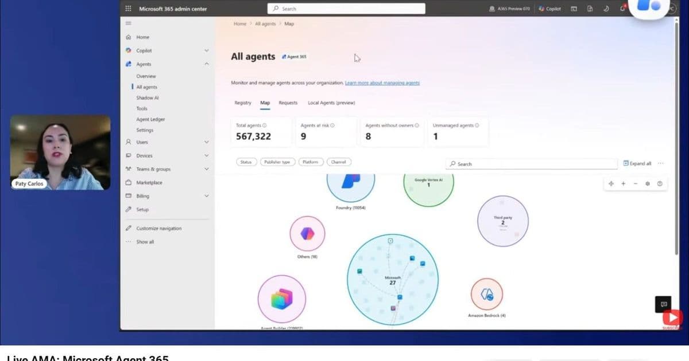Click Learn more about managing agents link
Image resolution: width=689 pixels, height=361 pixels.
(x=382, y=83)
